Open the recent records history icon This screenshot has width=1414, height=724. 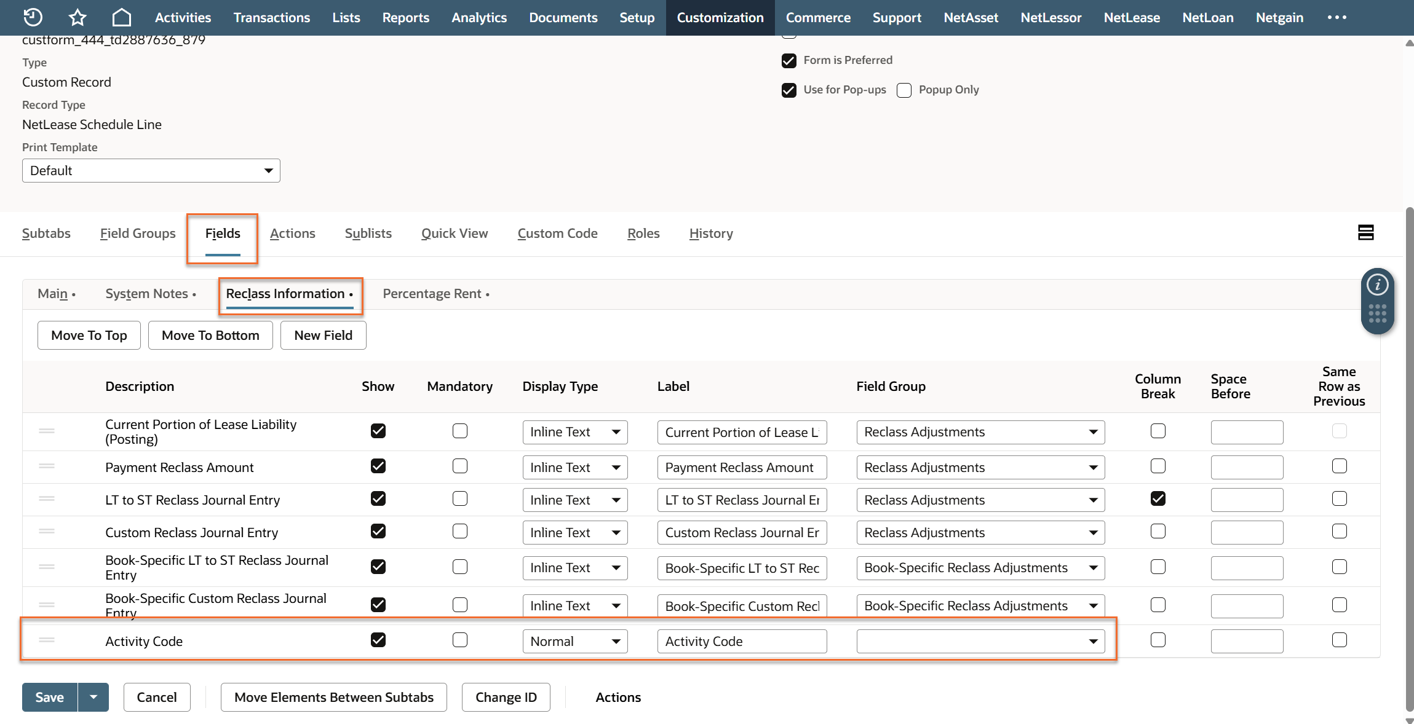(33, 17)
